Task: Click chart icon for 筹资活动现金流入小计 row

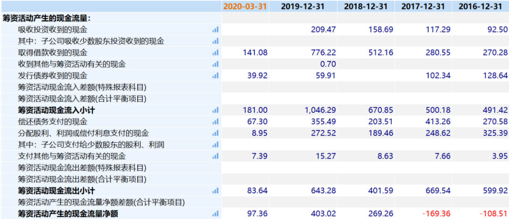Action: click(x=215, y=110)
